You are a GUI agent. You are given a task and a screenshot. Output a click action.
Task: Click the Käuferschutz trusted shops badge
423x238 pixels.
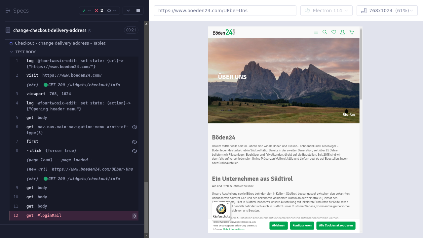pos(221,211)
